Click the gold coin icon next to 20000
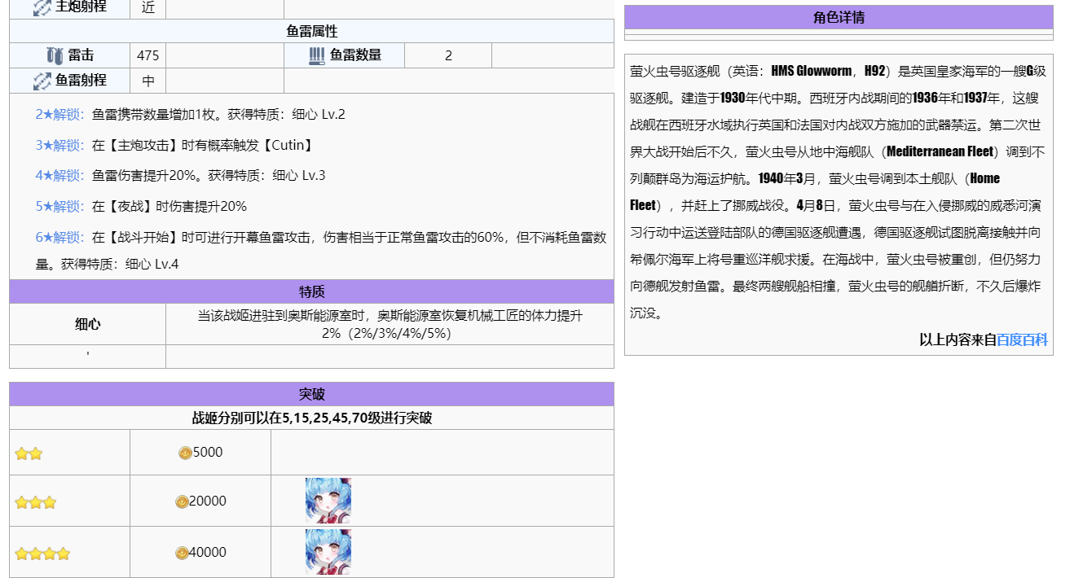Viewport: 1070px width, 578px height. (182, 501)
